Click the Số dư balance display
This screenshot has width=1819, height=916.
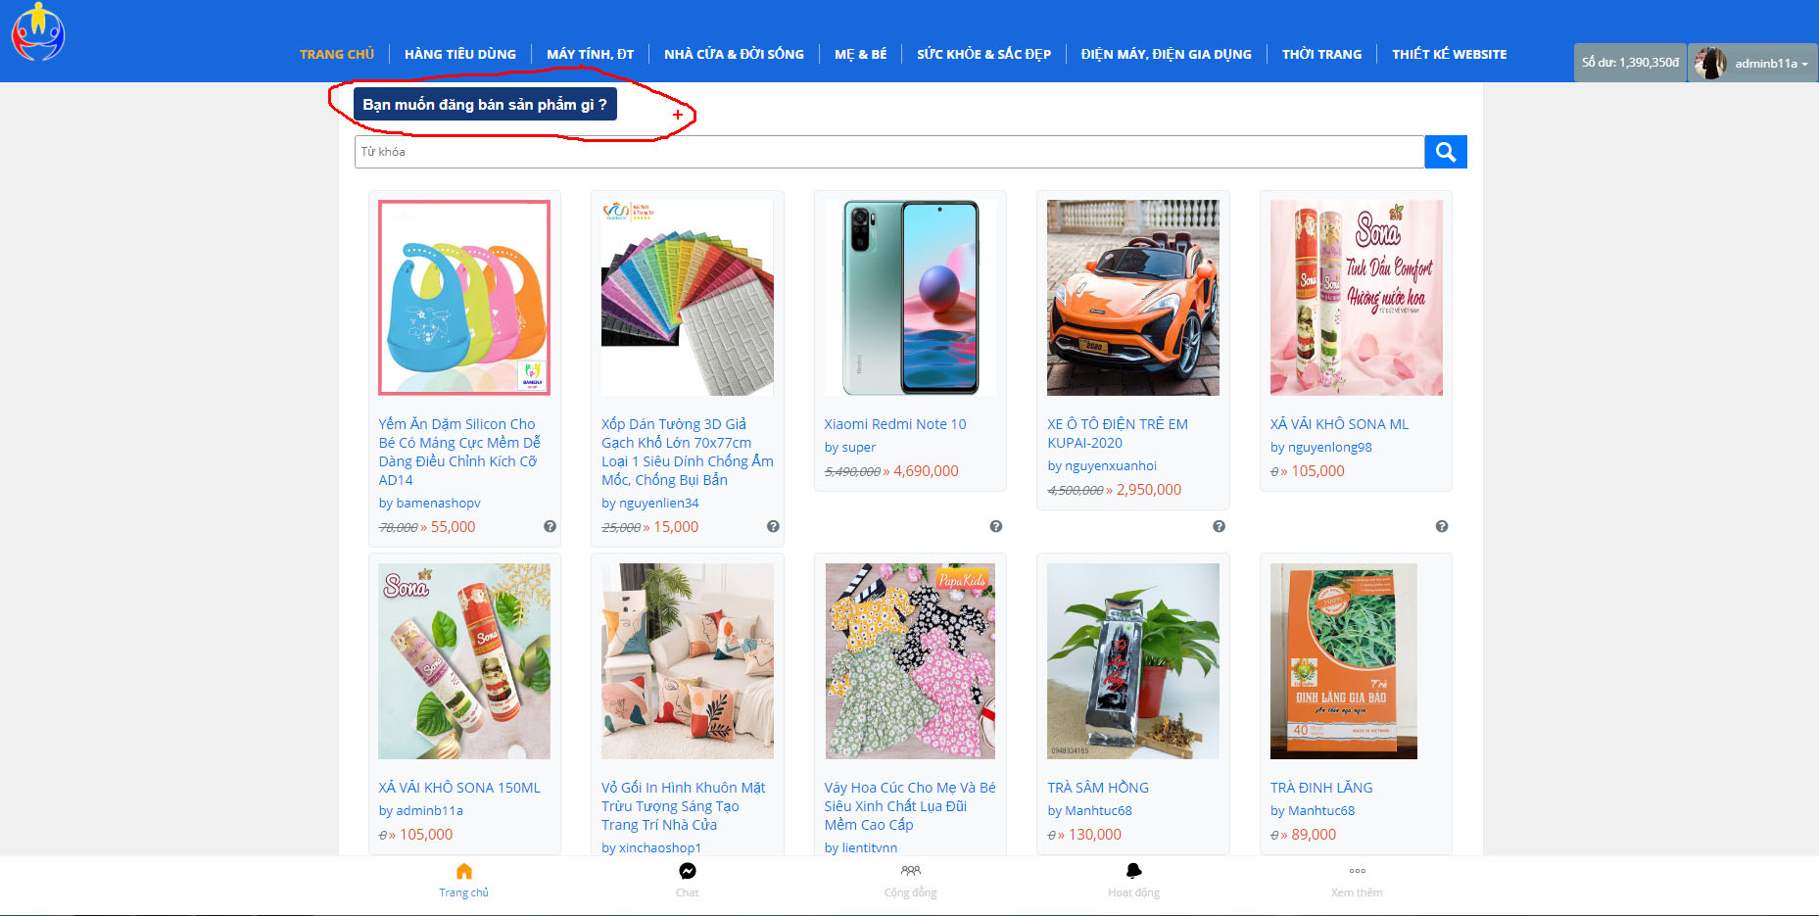(x=1630, y=63)
